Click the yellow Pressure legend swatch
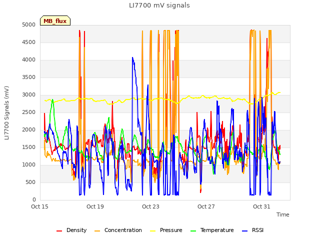320x240 pixels. pos(152,231)
